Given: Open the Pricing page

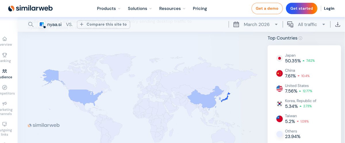Looking at the screenshot, I should [200, 9].
